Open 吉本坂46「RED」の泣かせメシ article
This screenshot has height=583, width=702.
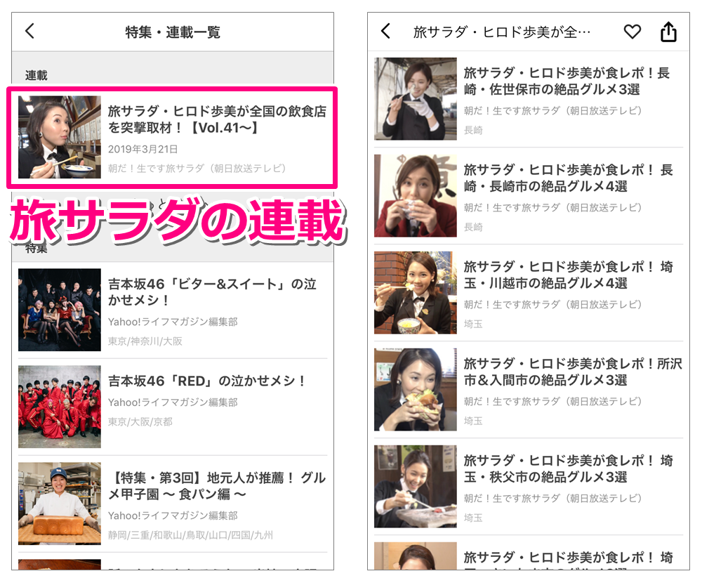(207, 381)
